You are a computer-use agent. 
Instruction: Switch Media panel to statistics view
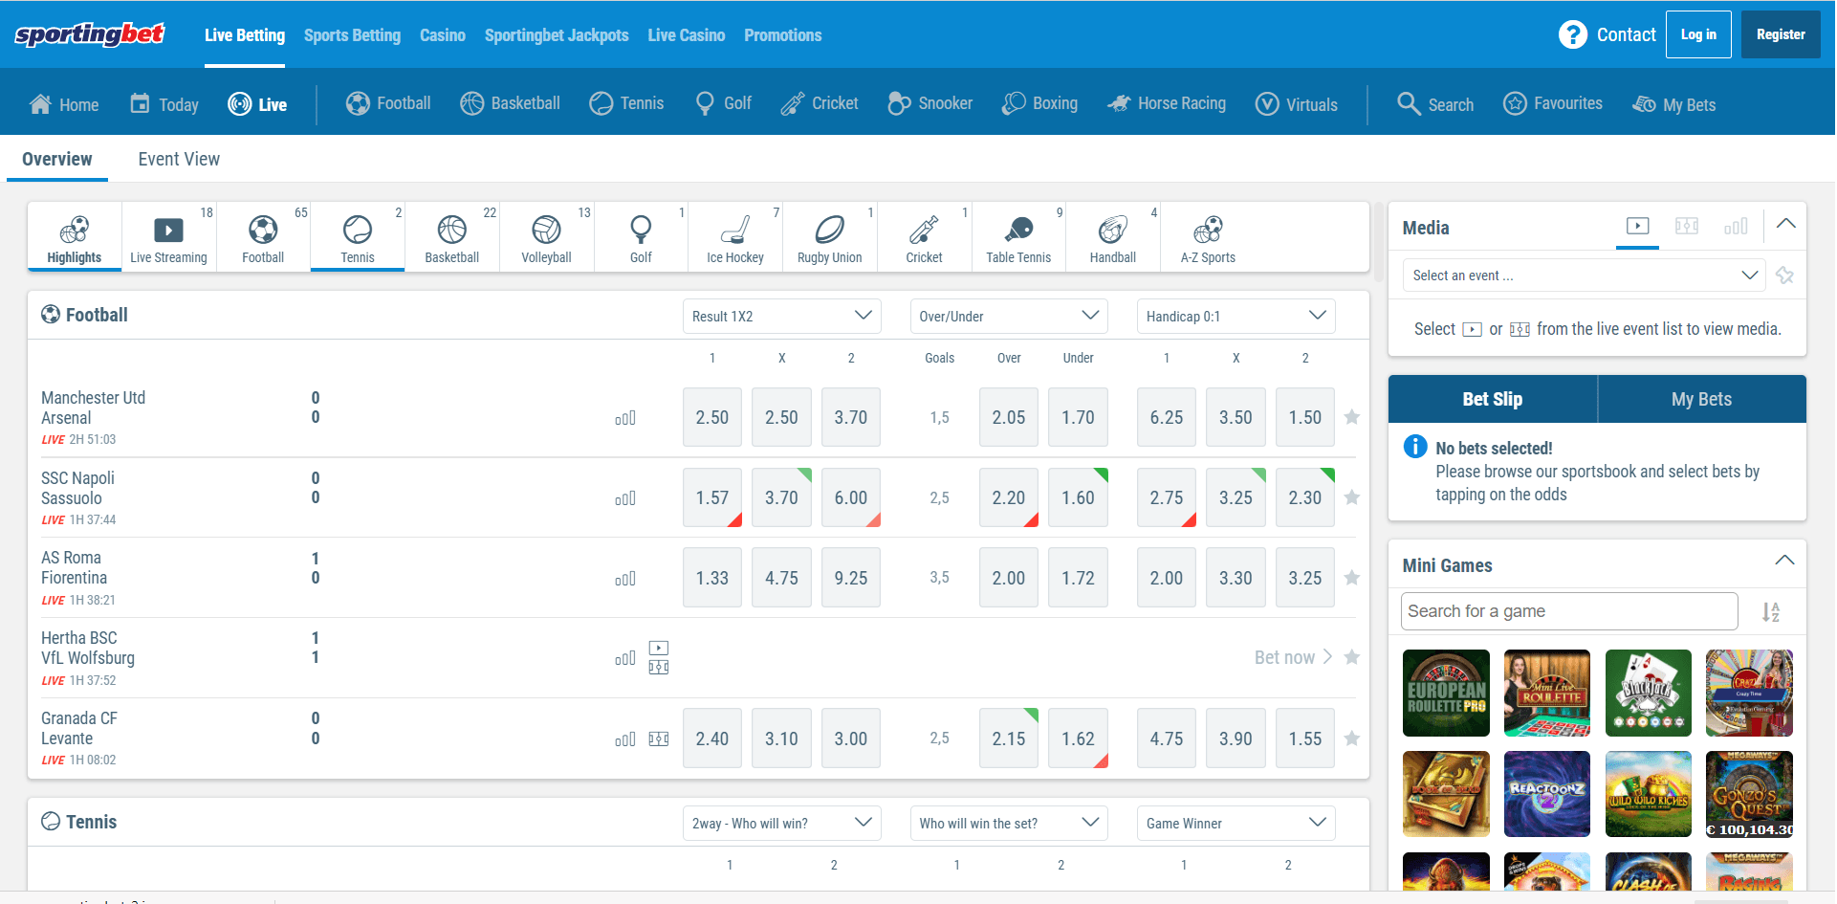point(1736,226)
